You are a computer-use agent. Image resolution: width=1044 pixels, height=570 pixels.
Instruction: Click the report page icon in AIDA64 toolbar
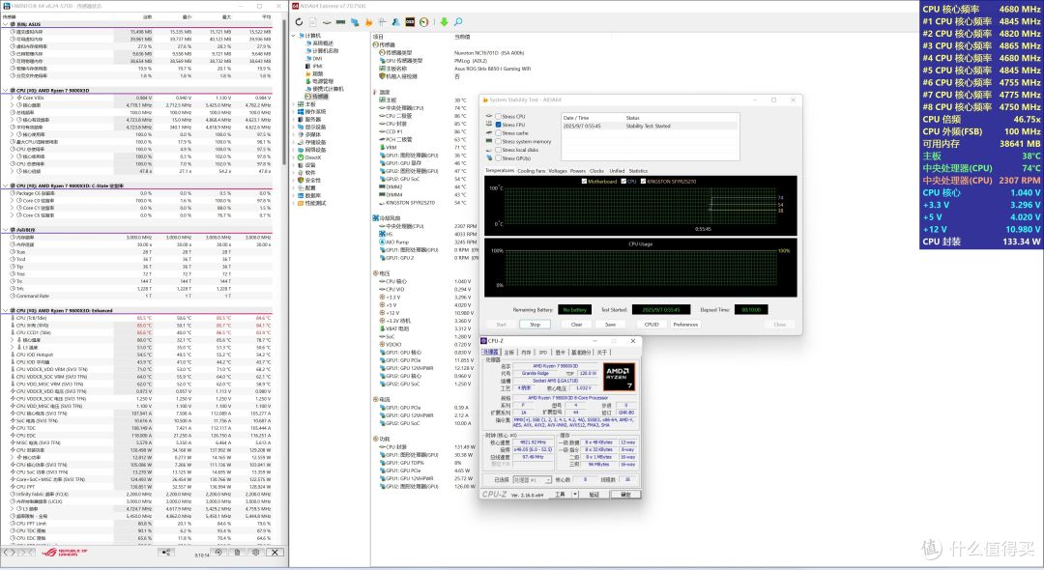click(313, 22)
